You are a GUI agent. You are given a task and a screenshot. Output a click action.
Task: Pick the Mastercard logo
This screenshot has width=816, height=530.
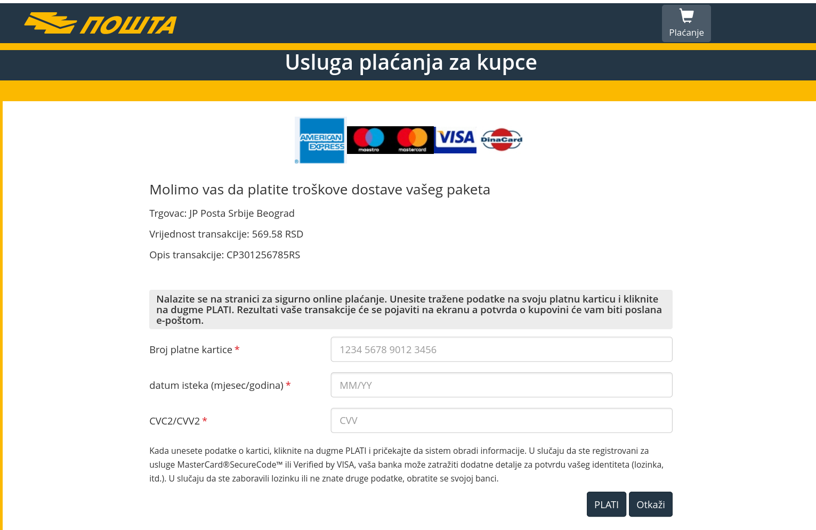[413, 140]
